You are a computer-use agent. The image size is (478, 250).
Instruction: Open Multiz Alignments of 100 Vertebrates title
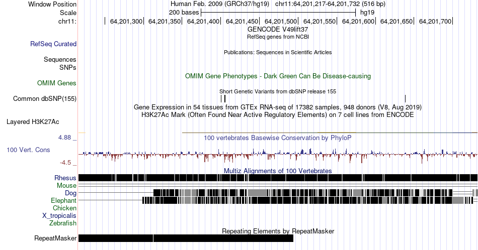(x=278, y=171)
